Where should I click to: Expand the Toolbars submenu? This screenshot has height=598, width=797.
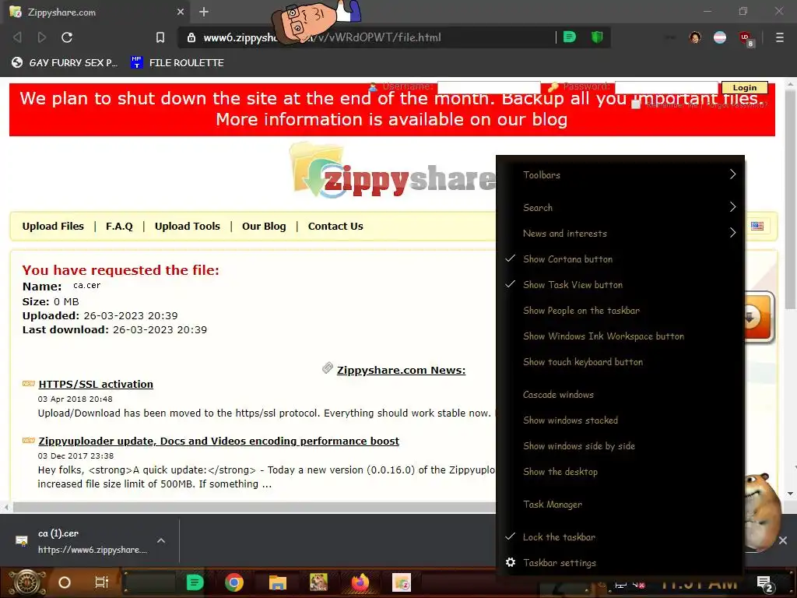coord(620,174)
